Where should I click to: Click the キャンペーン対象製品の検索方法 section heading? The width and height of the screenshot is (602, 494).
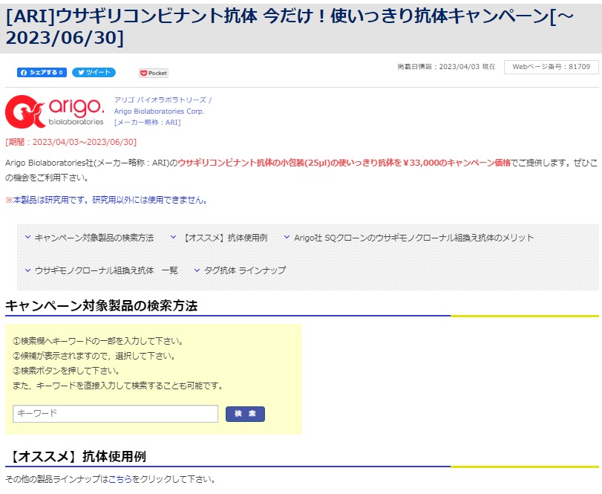coord(102,306)
